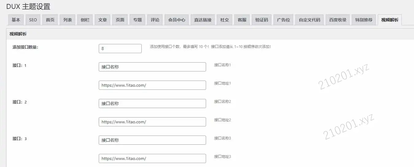Focus the 添加接口数量 number field
Screen dimensions: 414x167
tap(120, 49)
